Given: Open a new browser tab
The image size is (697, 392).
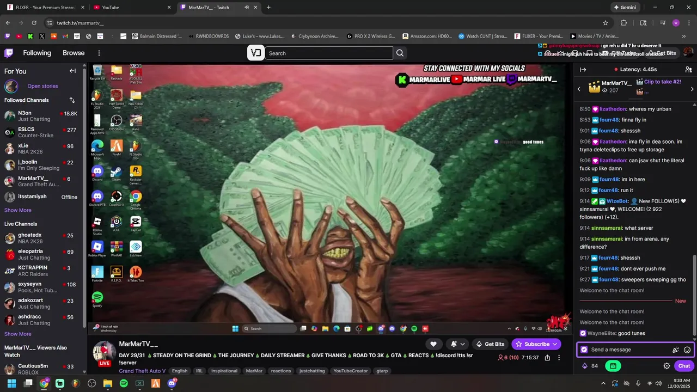Looking at the screenshot, I should [268, 8].
